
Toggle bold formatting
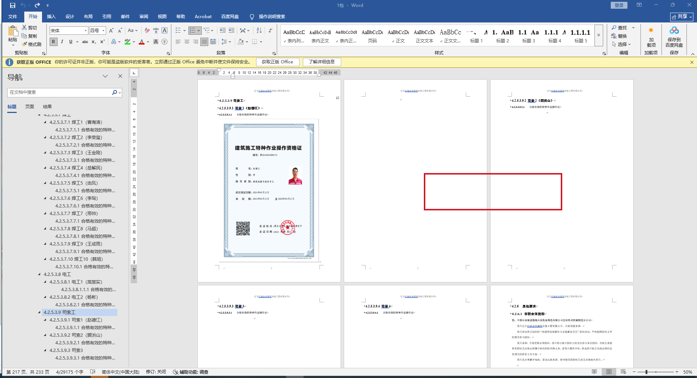click(54, 42)
